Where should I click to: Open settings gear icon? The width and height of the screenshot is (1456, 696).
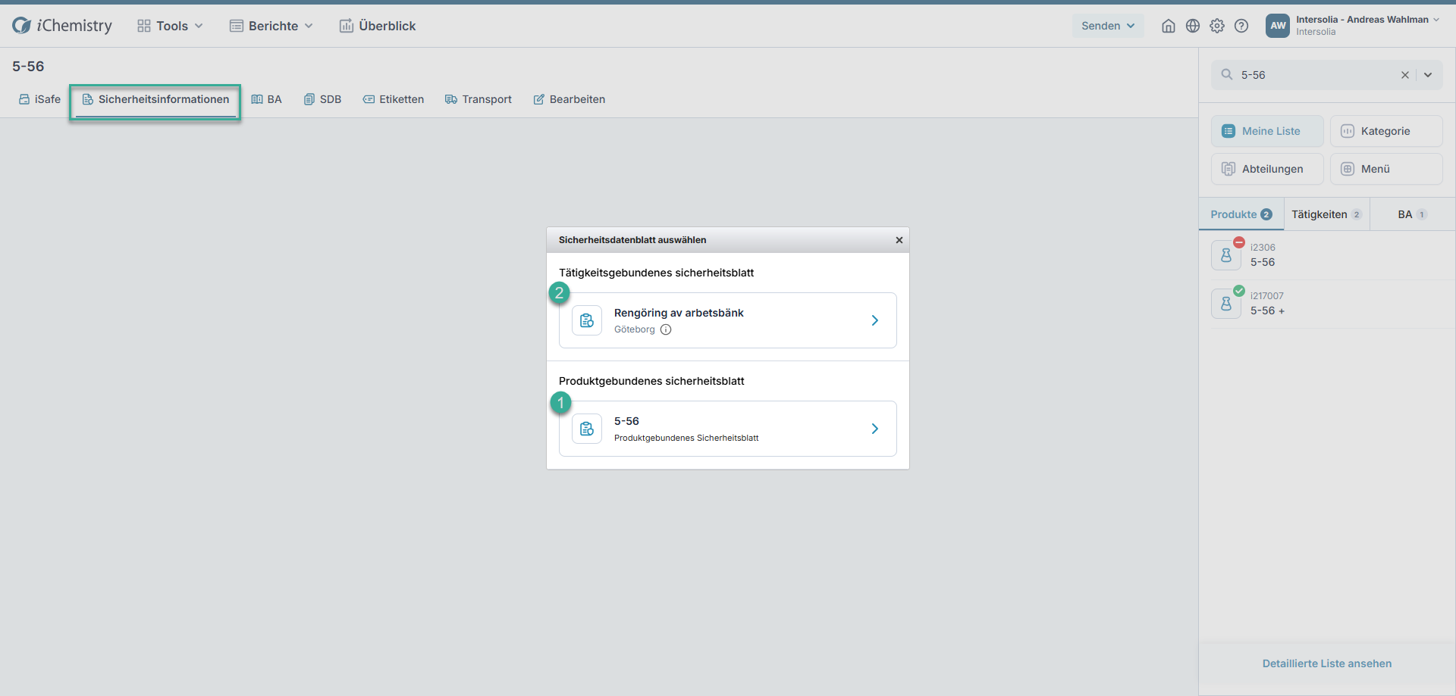pos(1217,26)
